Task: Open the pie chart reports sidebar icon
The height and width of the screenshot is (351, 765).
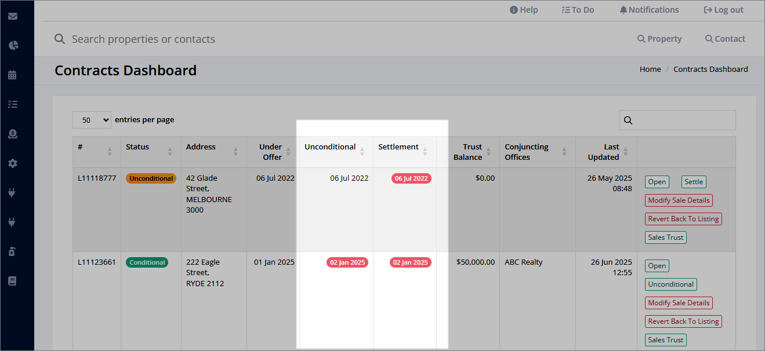Action: pyautogui.click(x=12, y=45)
